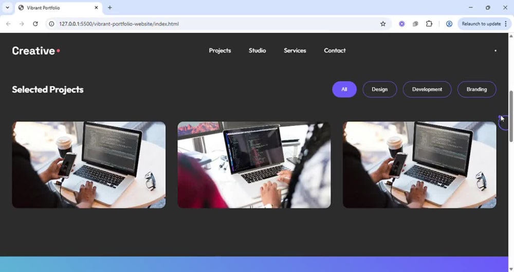The image size is (514, 272).
Task: Filter projects by Branding
Action: coord(476,89)
